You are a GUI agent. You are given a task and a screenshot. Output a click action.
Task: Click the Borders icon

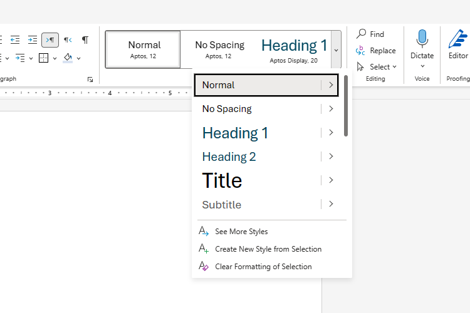tap(43, 58)
